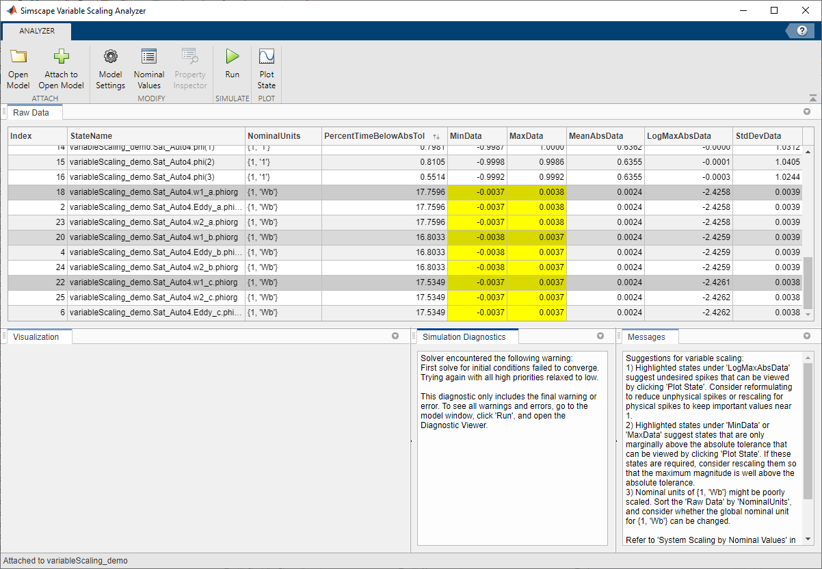The image size is (822, 569).
Task: Click the Open Model folder icon
Action: coord(18,57)
